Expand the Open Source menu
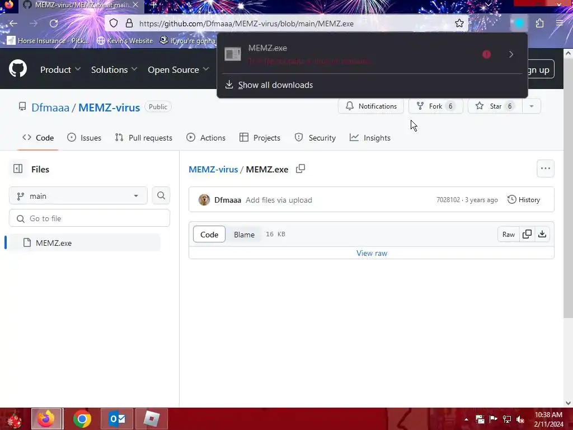 pos(179,69)
